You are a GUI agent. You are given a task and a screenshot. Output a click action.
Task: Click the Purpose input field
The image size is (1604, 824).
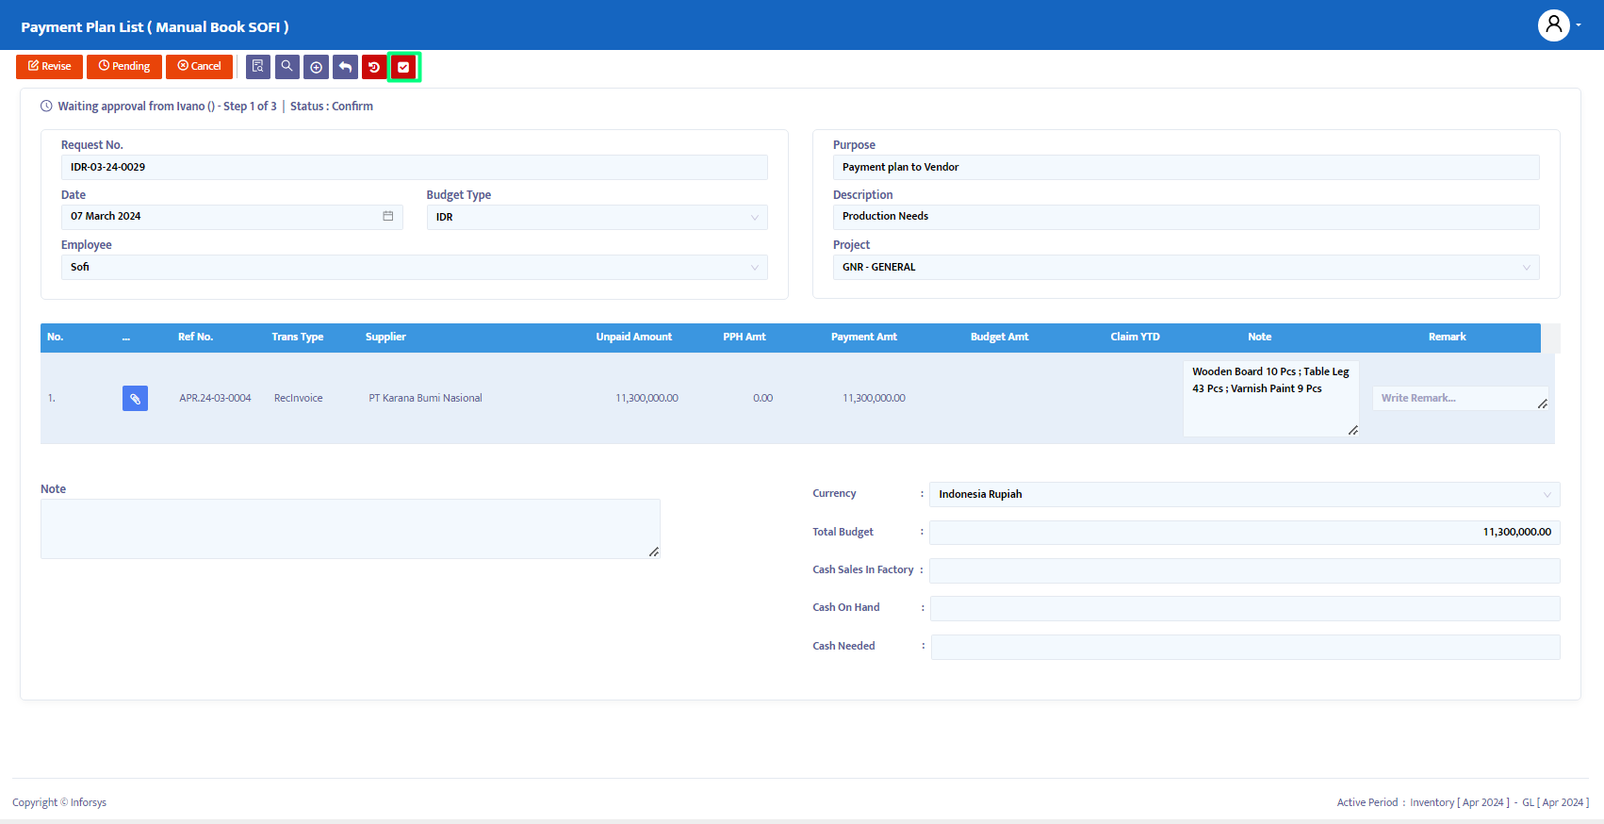click(1186, 167)
